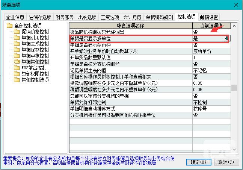Click the 确定(O) button

(198, 162)
